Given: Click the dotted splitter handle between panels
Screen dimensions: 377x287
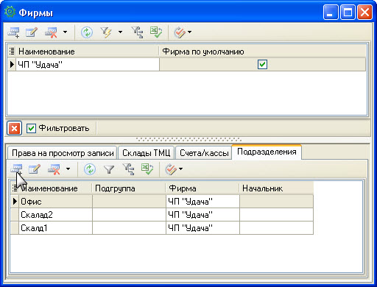Looking at the screenshot, I should click(x=188, y=140).
